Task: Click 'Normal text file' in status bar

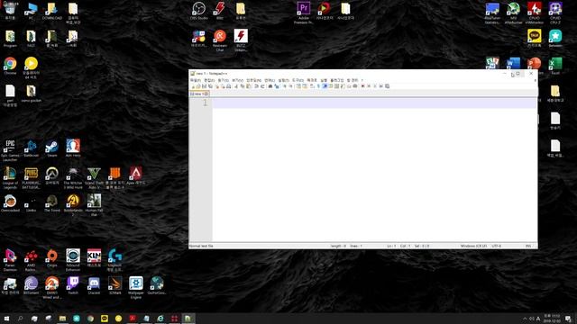Action: pos(201,246)
